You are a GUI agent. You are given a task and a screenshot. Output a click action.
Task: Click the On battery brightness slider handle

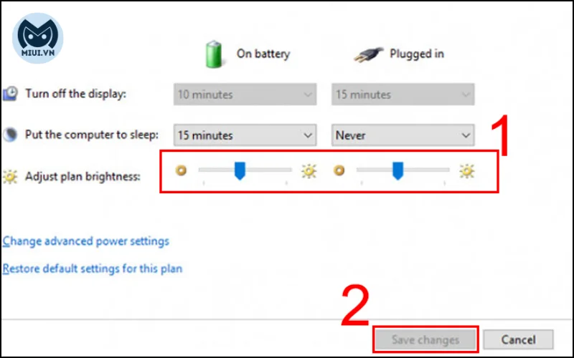(x=240, y=171)
